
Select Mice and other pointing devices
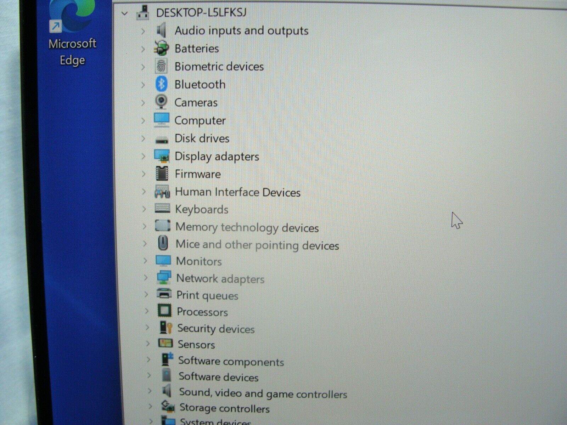pos(257,245)
